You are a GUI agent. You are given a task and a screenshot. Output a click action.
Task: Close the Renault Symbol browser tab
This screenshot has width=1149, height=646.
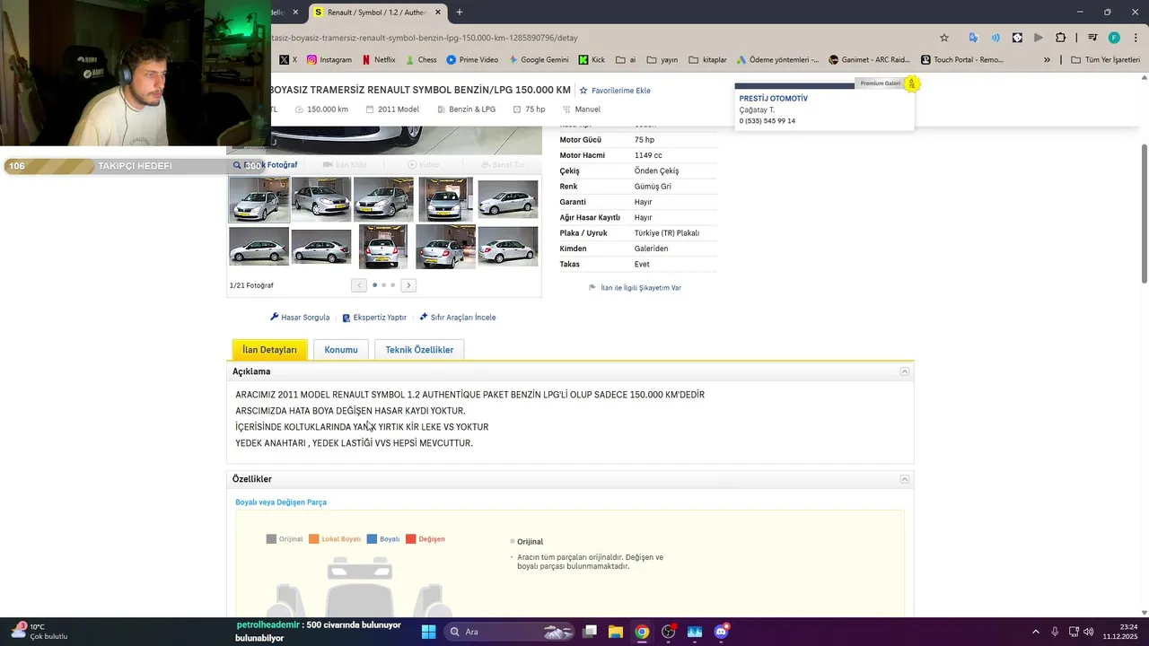(x=438, y=13)
